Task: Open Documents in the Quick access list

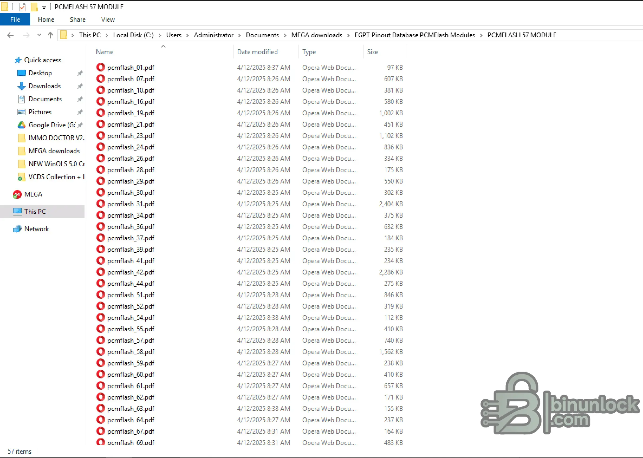Action: point(45,99)
